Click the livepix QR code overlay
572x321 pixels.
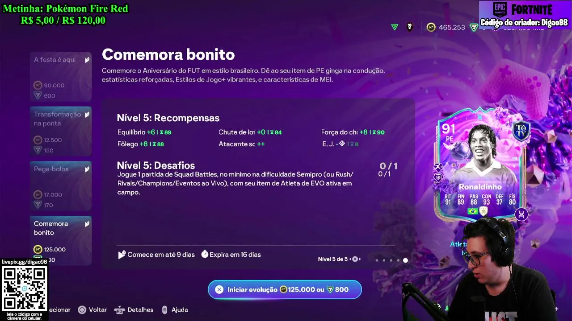tap(25, 288)
